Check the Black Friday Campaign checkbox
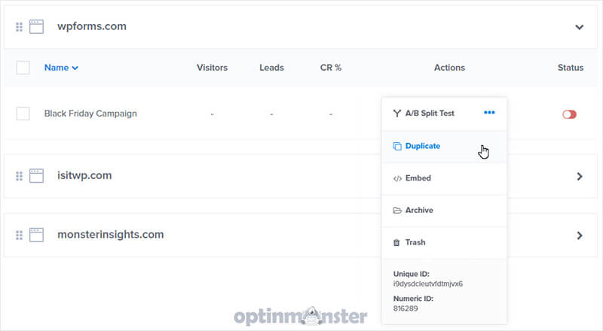 [x=23, y=114]
